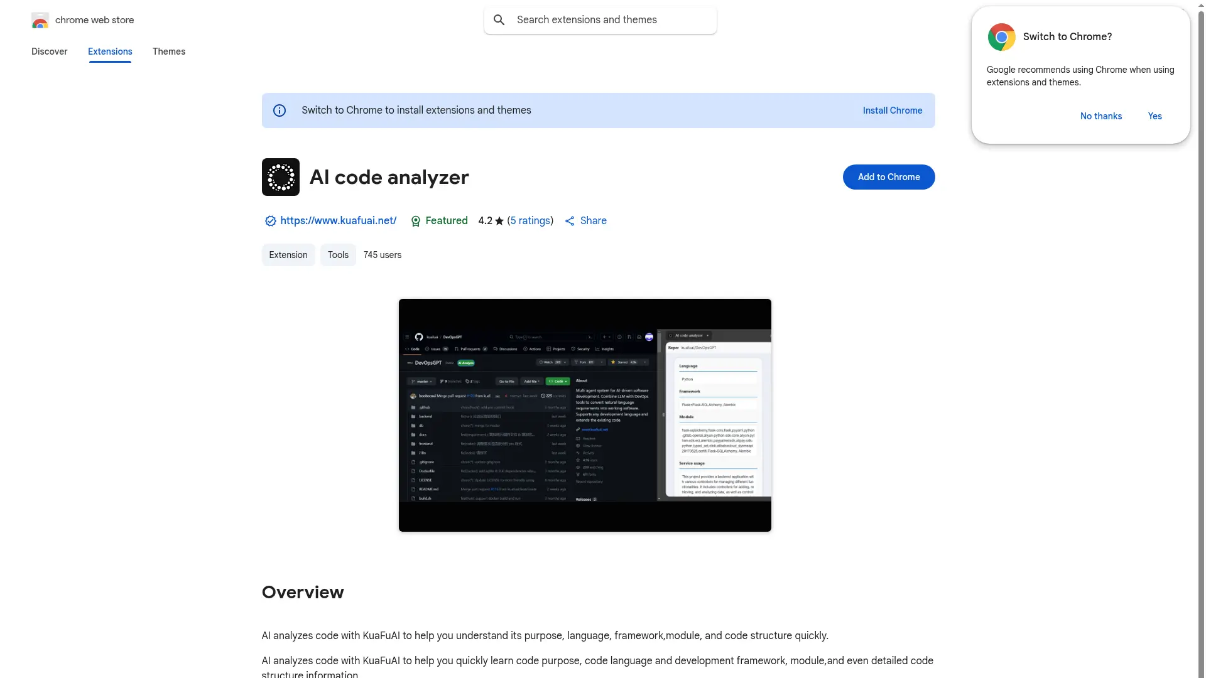Click the extension screenshot preview

tap(584, 414)
